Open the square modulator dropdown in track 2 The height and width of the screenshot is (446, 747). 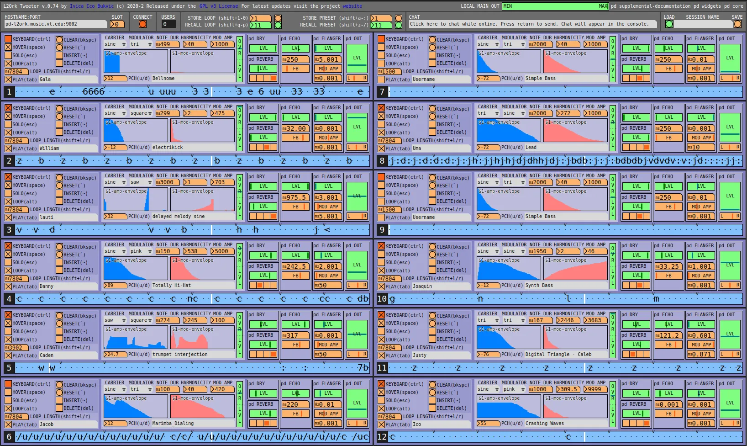click(x=141, y=113)
